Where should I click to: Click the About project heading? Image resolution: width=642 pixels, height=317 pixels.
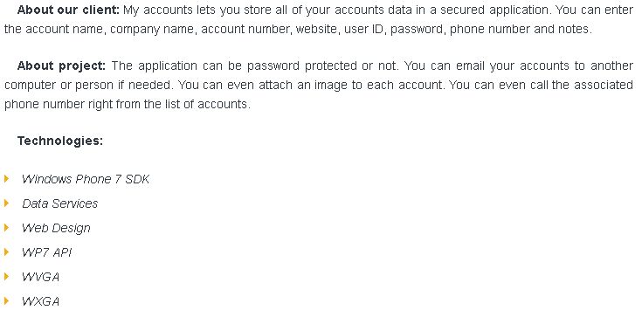click(61, 65)
